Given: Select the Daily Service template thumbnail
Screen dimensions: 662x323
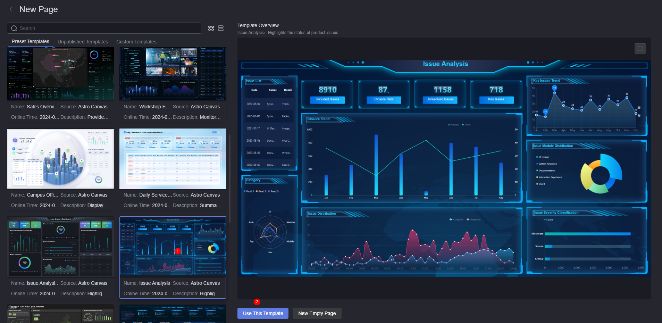Looking at the screenshot, I should point(173,159).
